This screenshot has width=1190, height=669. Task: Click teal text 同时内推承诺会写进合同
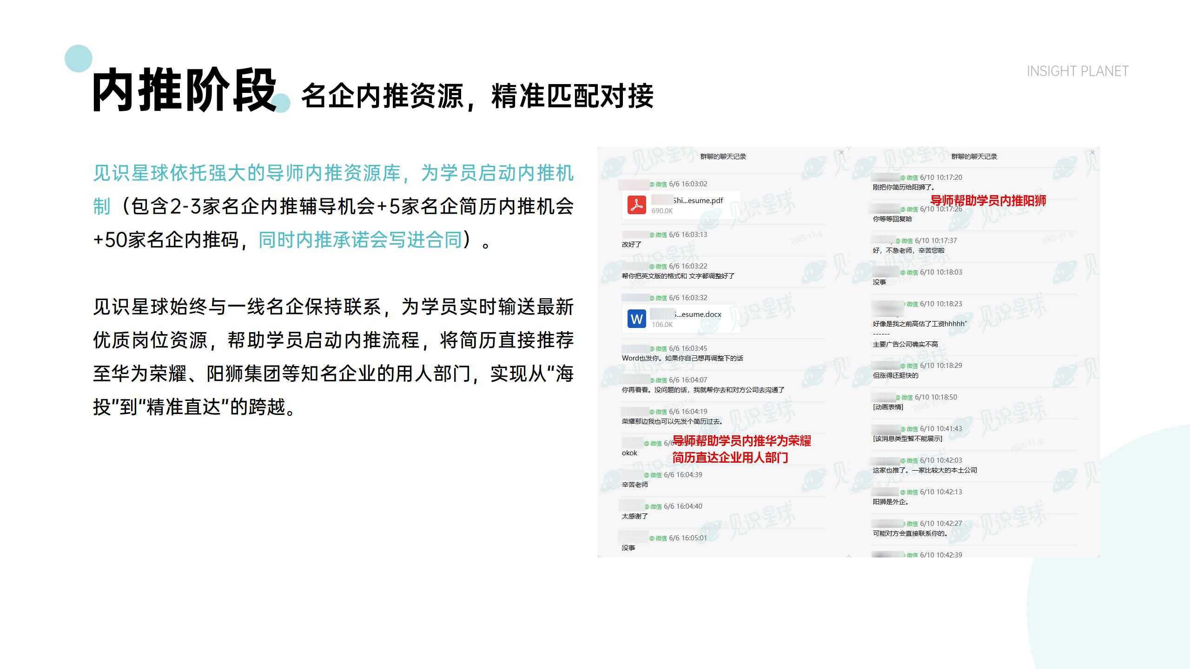pyautogui.click(x=360, y=240)
